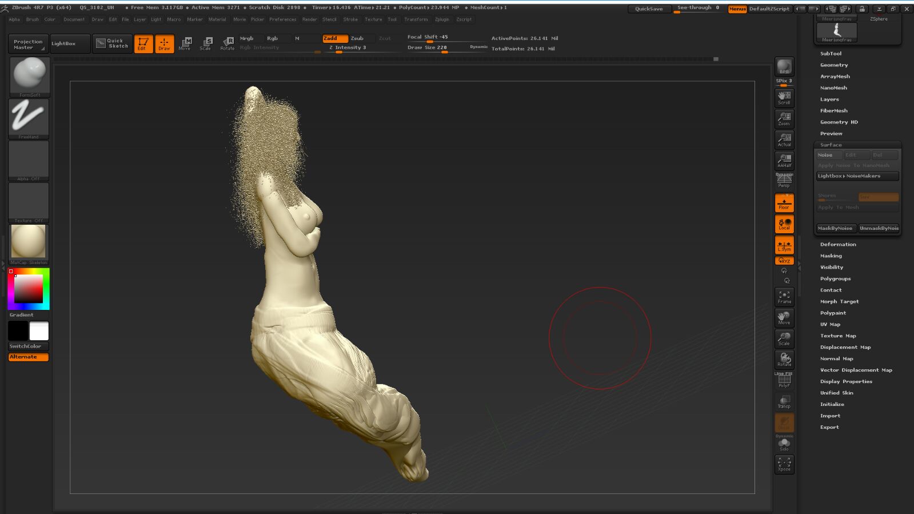Toggle Persp perspective view
The height and width of the screenshot is (514, 914).
[x=784, y=181]
